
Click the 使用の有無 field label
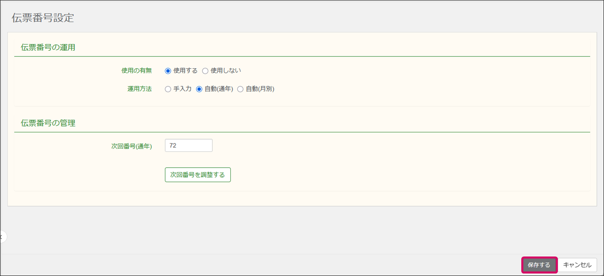pos(136,71)
